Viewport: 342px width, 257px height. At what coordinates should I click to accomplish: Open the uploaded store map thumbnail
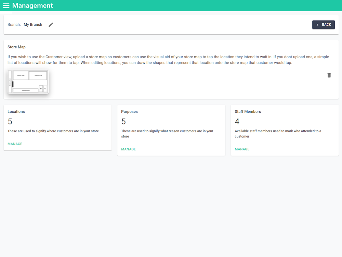point(28,82)
